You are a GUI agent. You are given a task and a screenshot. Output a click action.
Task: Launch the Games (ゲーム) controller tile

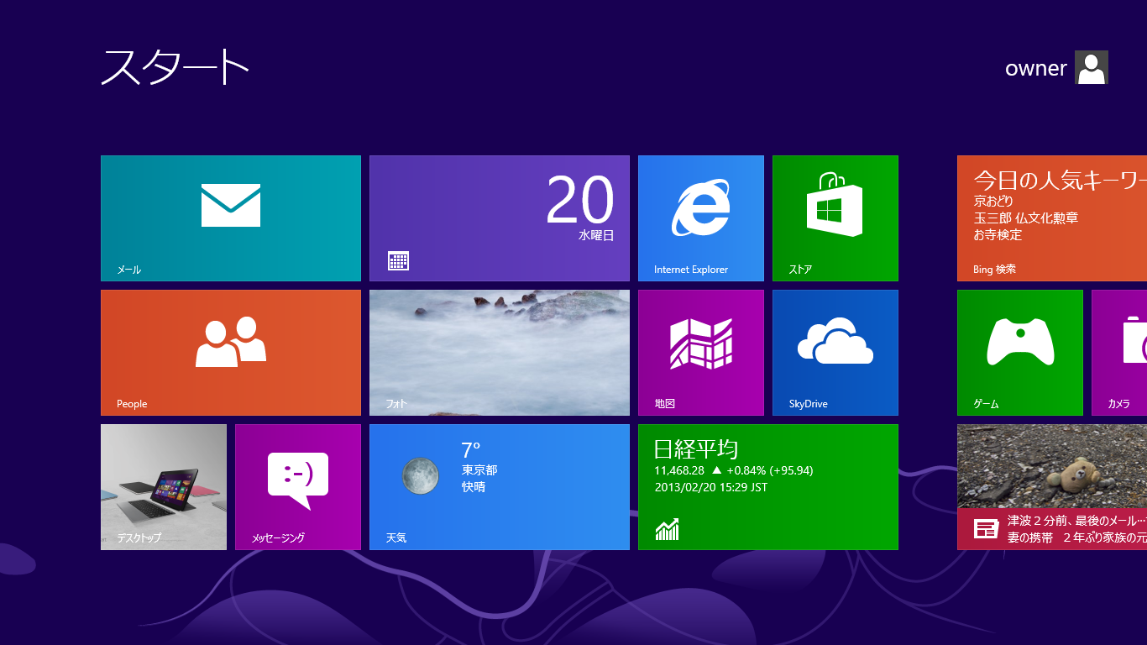click(x=1020, y=353)
